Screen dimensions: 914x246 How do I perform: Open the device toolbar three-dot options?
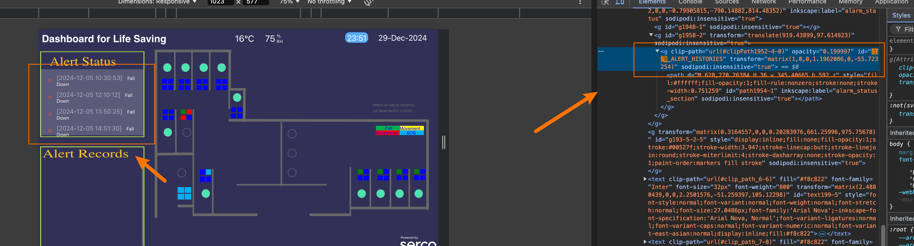(x=580, y=2)
